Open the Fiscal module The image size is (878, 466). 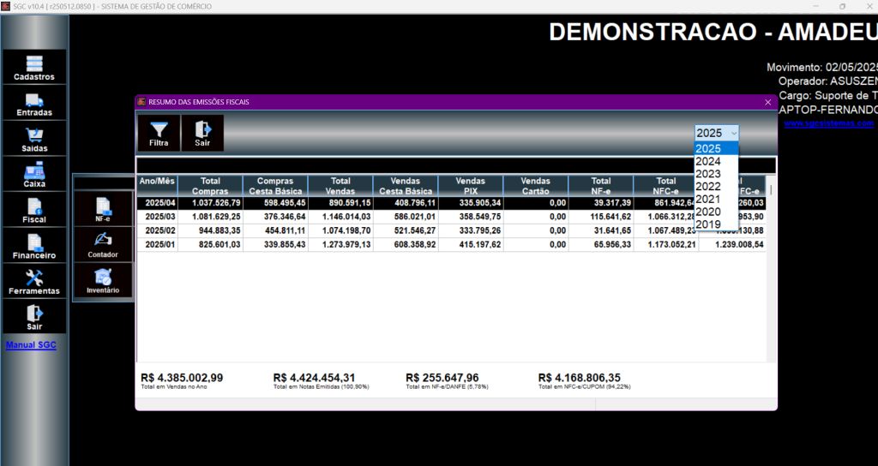coord(34,210)
